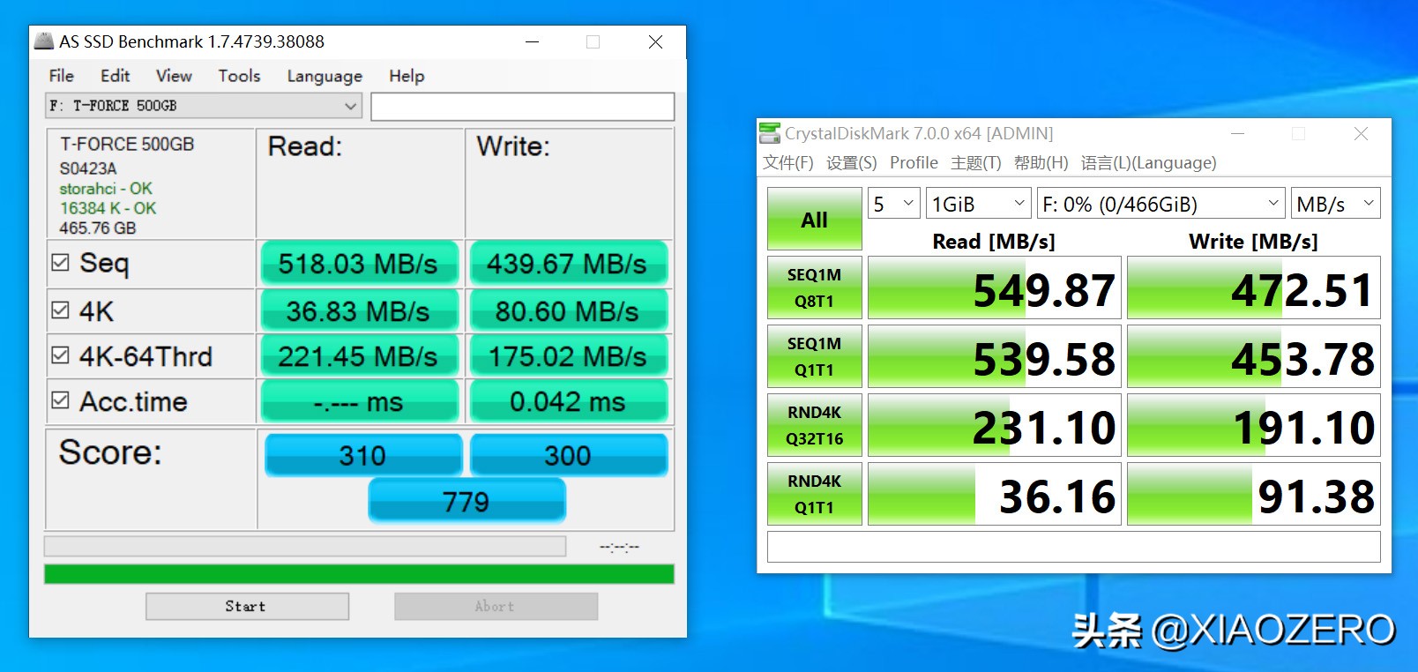The height and width of the screenshot is (672, 1418).
Task: Click the All button in CrystalDiskMark
Action: (815, 219)
